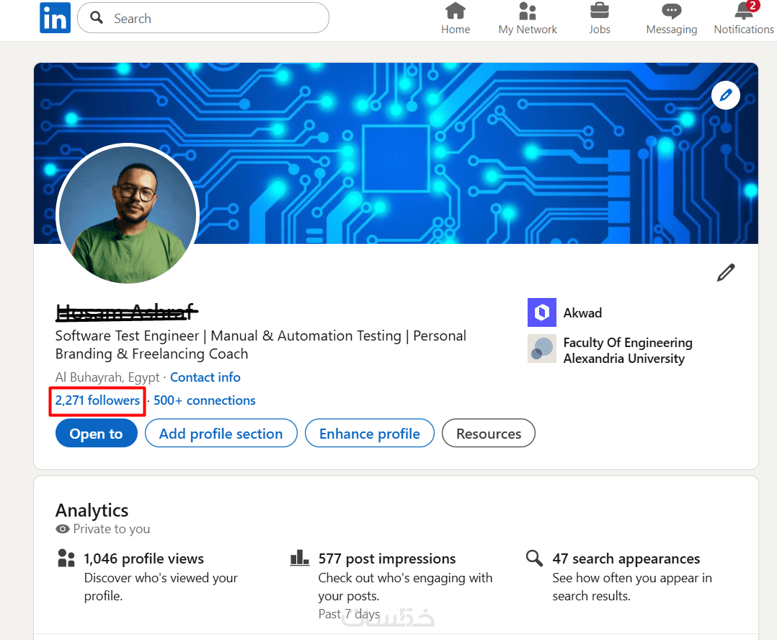Click the Akwad company logo
The height and width of the screenshot is (640, 777).
click(541, 312)
